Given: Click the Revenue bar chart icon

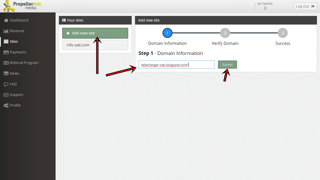Looking at the screenshot, I should pos(6,31).
